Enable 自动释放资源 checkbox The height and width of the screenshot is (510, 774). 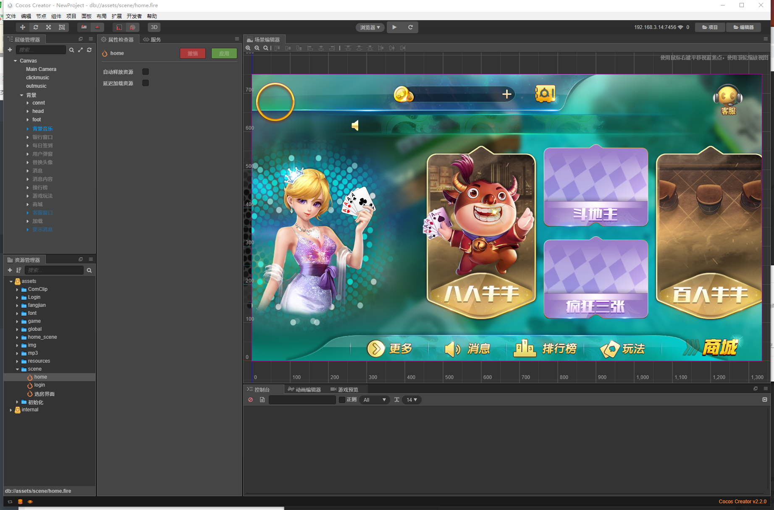(145, 72)
